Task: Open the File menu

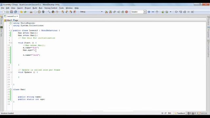Action: (x=3, y=8)
